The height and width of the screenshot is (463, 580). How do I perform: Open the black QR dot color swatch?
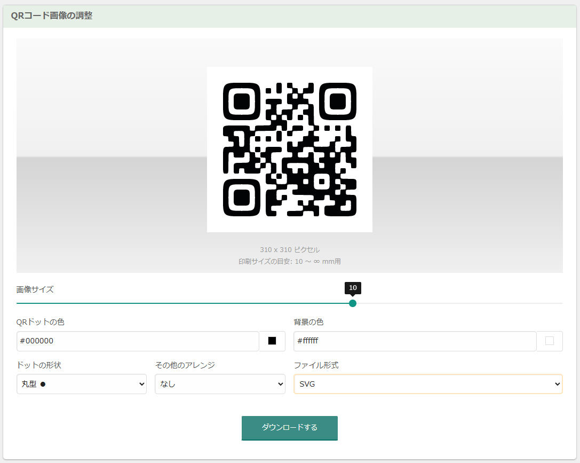(x=272, y=341)
